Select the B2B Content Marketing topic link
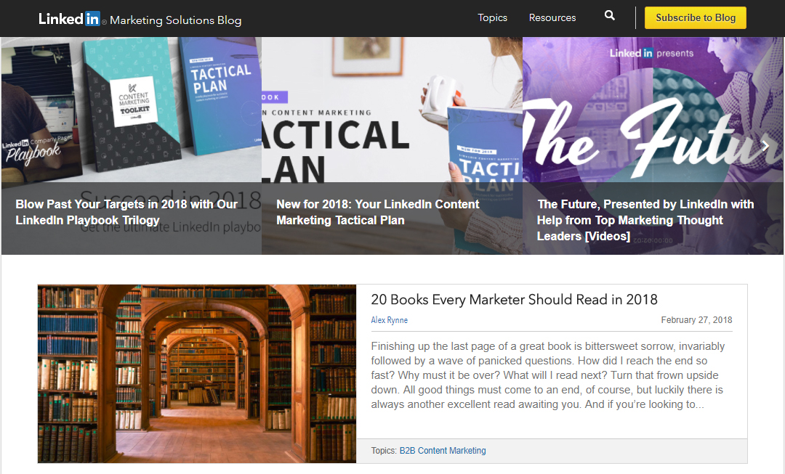The image size is (785, 474). click(442, 451)
